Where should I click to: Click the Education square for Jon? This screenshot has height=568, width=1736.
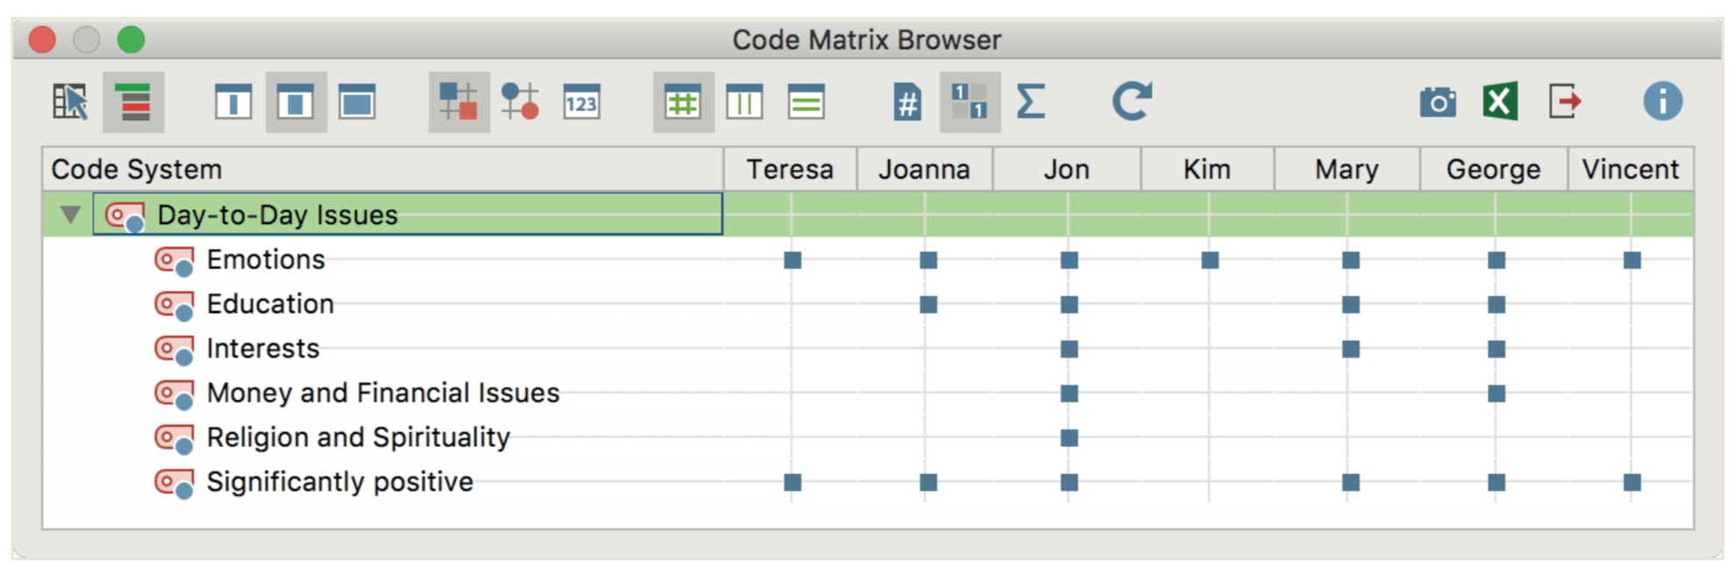click(x=1069, y=305)
